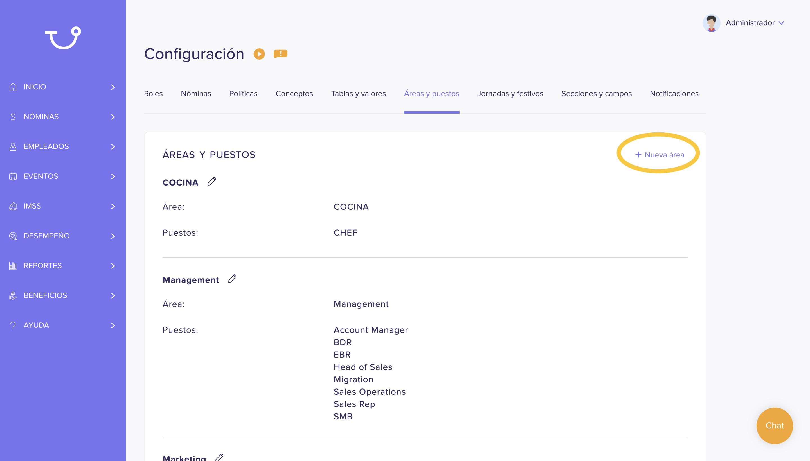This screenshot has width=810, height=461.
Task: Open the Jornadas y festivos tab
Action: [510, 94]
